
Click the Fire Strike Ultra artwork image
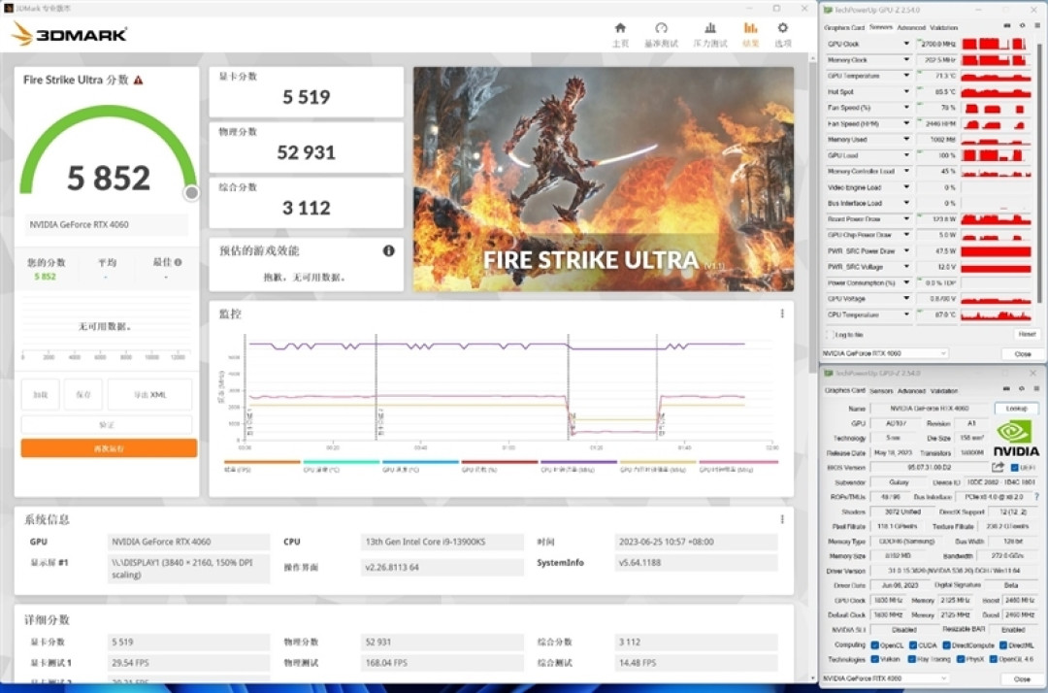tap(604, 180)
